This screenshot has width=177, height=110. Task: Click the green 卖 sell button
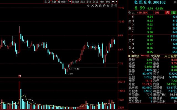pyautogui.click(x=174, y=12)
